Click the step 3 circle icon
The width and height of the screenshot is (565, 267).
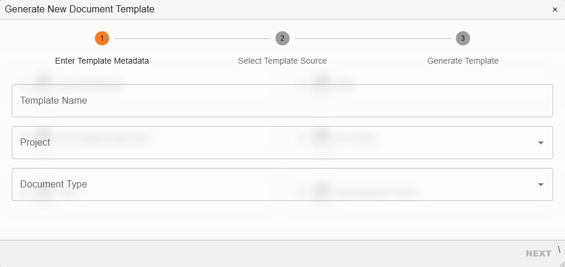point(463,38)
